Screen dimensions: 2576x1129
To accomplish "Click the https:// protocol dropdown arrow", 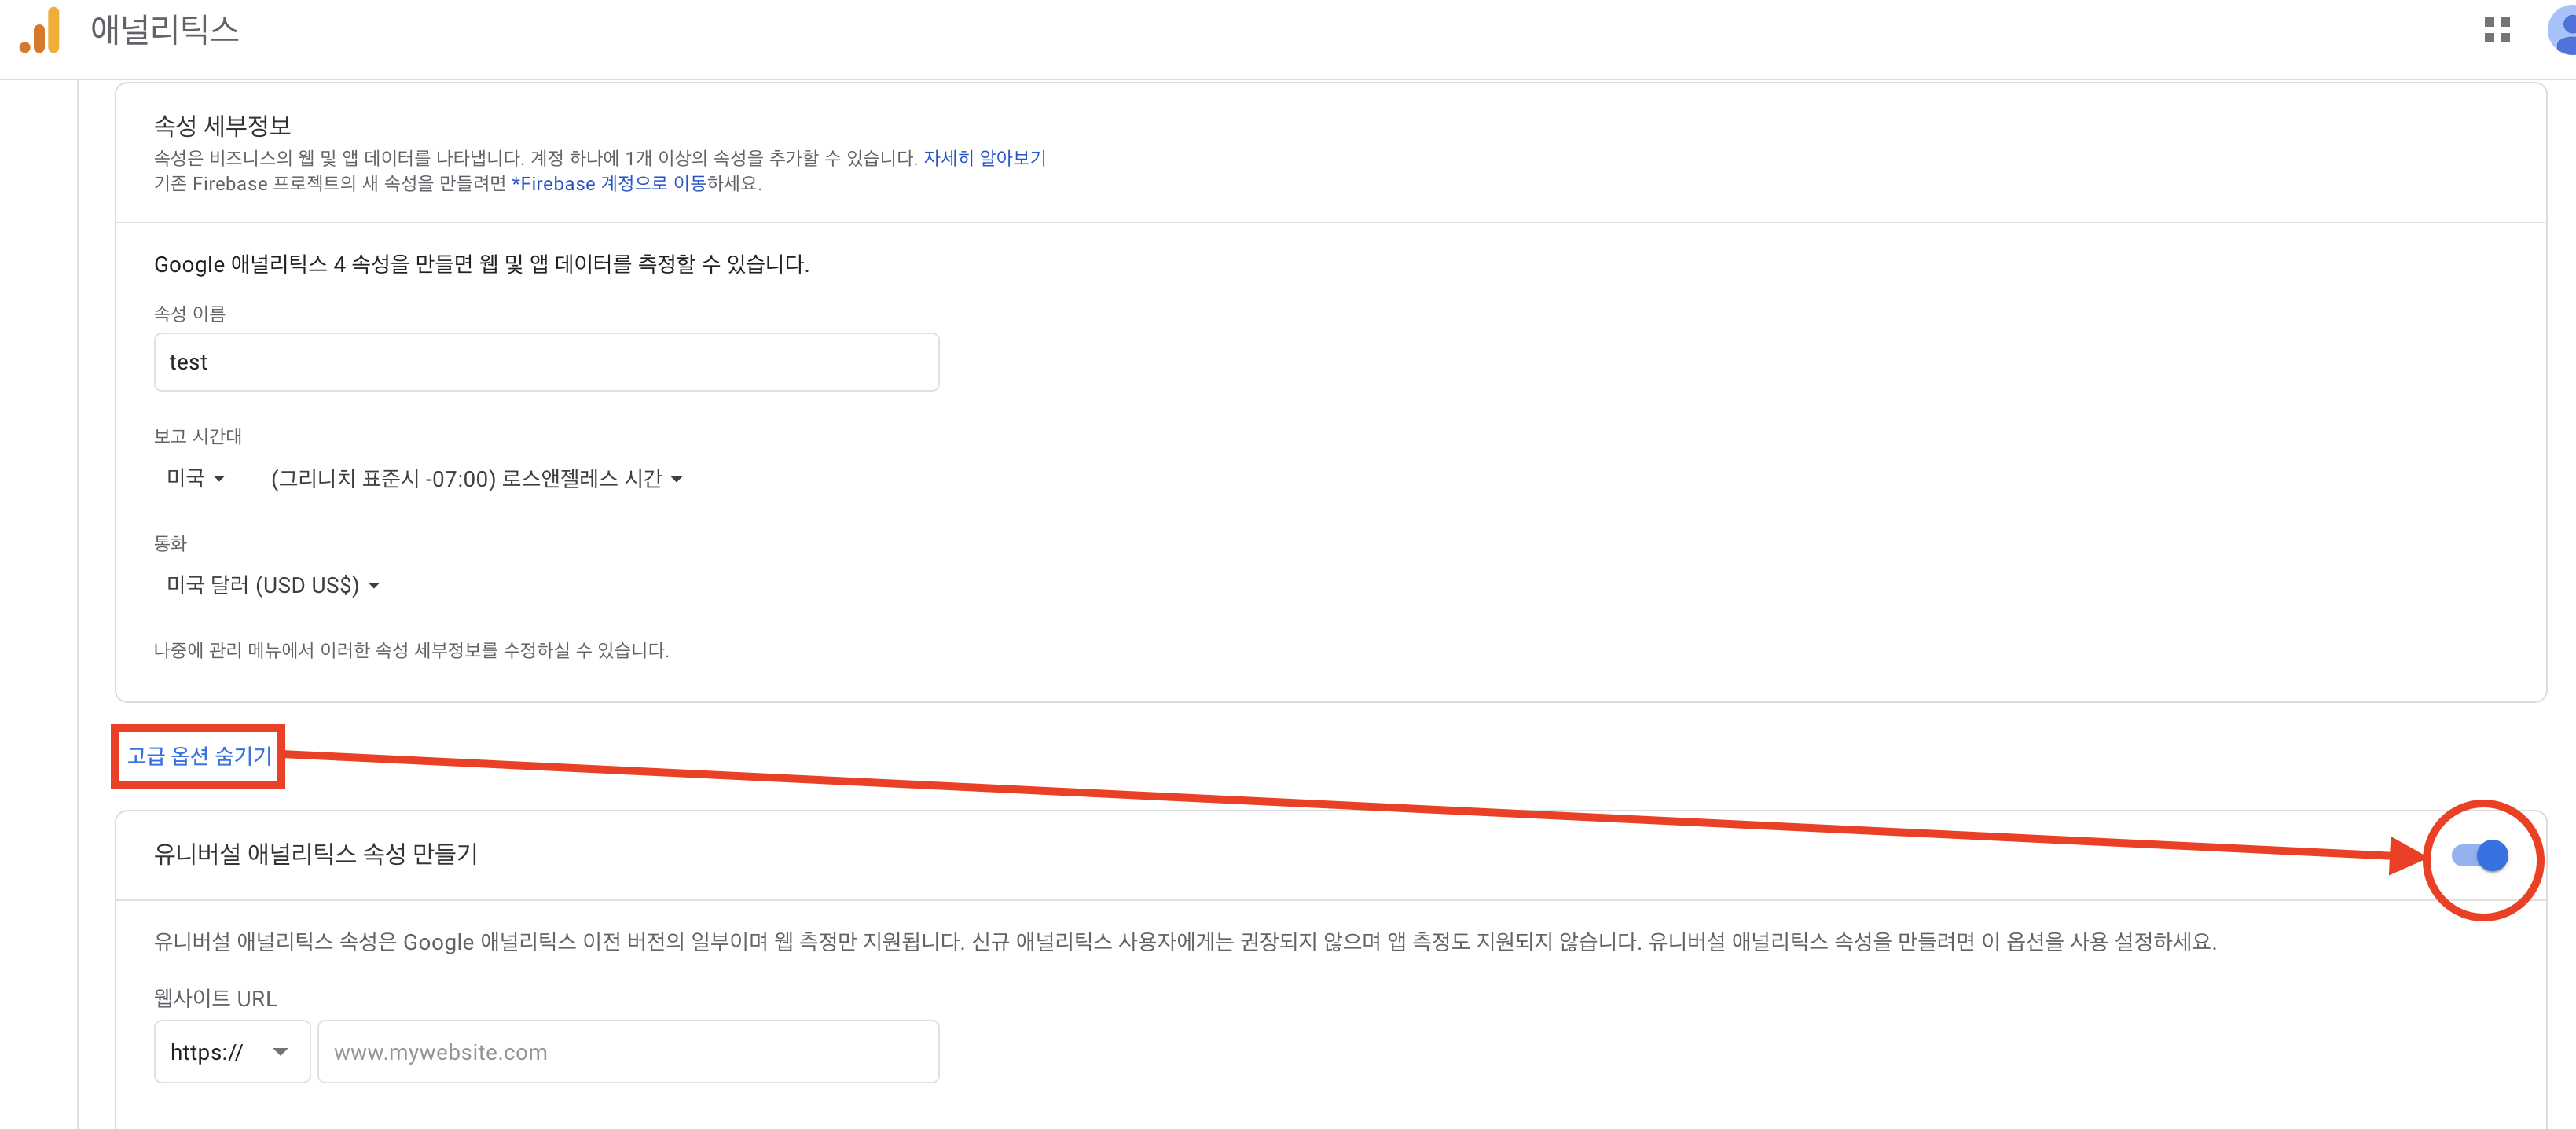I will tap(283, 1052).
